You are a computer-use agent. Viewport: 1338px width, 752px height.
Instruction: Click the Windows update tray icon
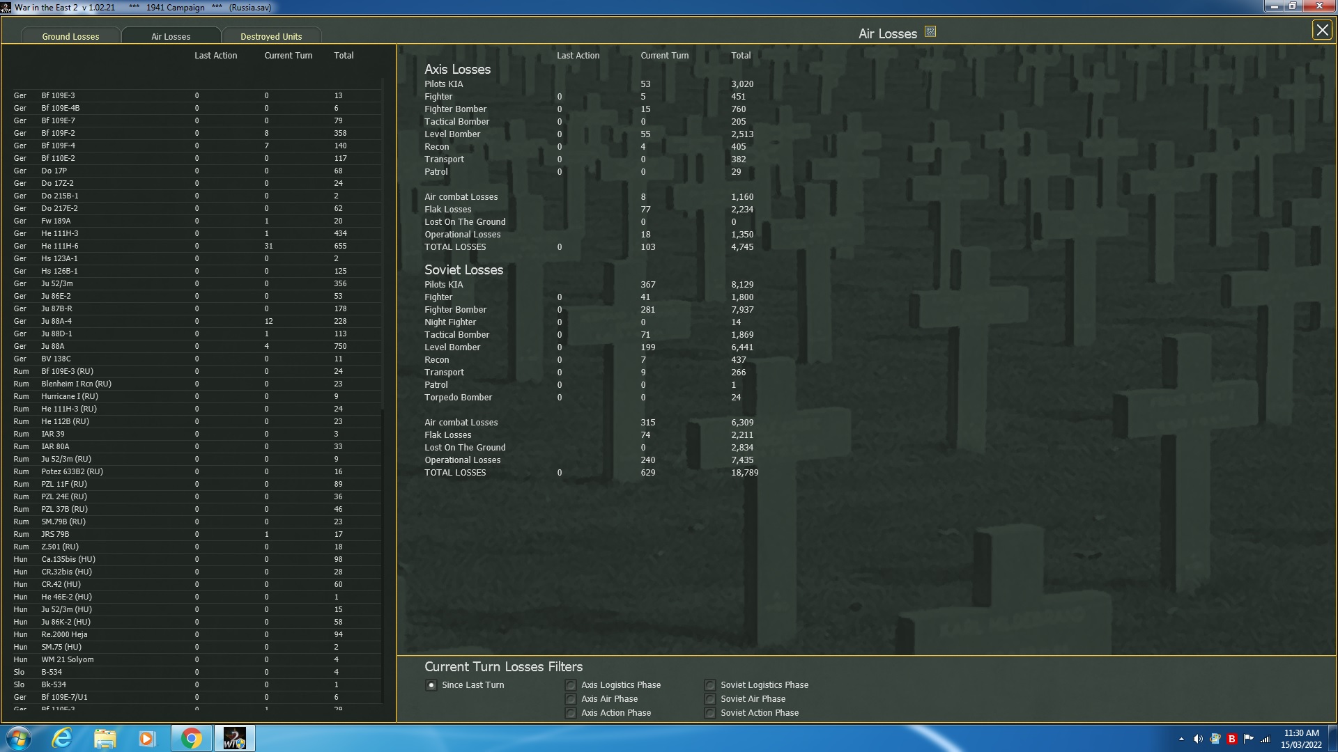coord(1215,739)
